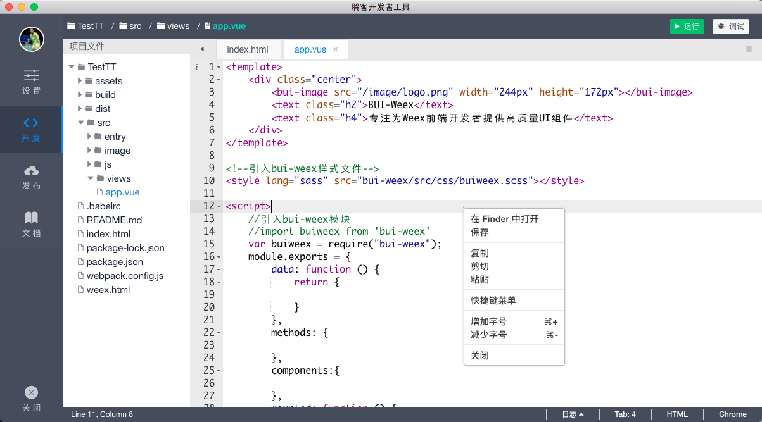Viewport: 762px width, 422px height.
Task: Open the 文档 documentation panel
Action: tap(31, 223)
